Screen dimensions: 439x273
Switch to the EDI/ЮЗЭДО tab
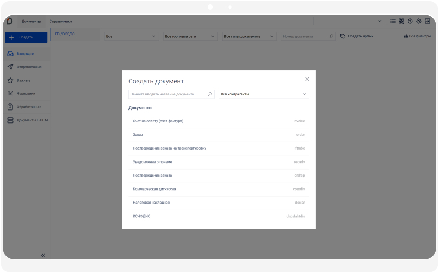pyautogui.click(x=65, y=34)
